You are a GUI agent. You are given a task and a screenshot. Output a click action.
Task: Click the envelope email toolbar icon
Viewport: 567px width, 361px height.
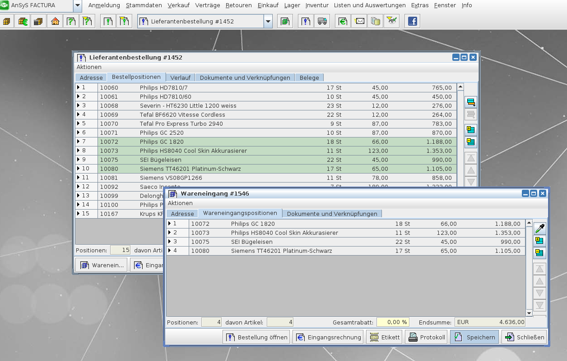click(x=360, y=21)
